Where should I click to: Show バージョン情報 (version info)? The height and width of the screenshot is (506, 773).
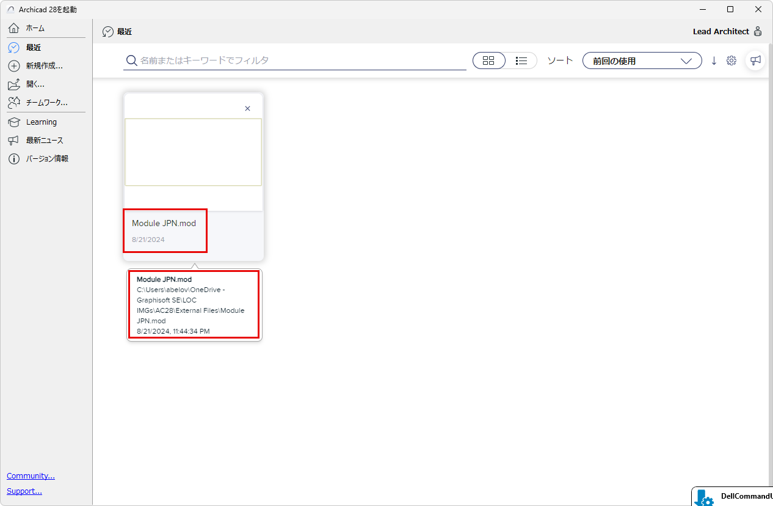(x=46, y=158)
